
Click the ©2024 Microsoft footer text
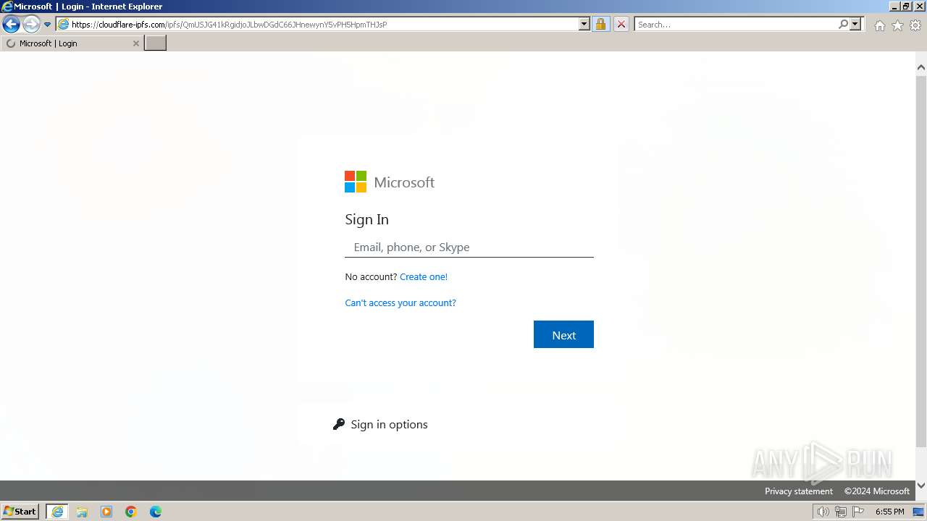tap(877, 491)
